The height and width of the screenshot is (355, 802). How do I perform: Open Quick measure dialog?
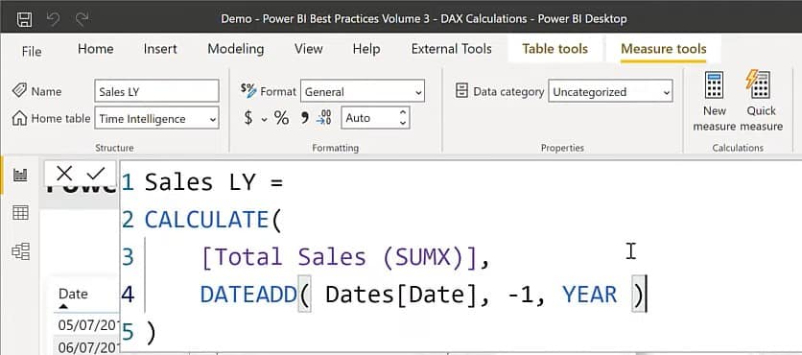761,102
